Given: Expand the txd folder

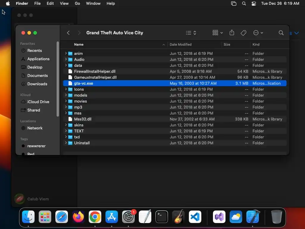Looking at the screenshot, I should (66, 137).
